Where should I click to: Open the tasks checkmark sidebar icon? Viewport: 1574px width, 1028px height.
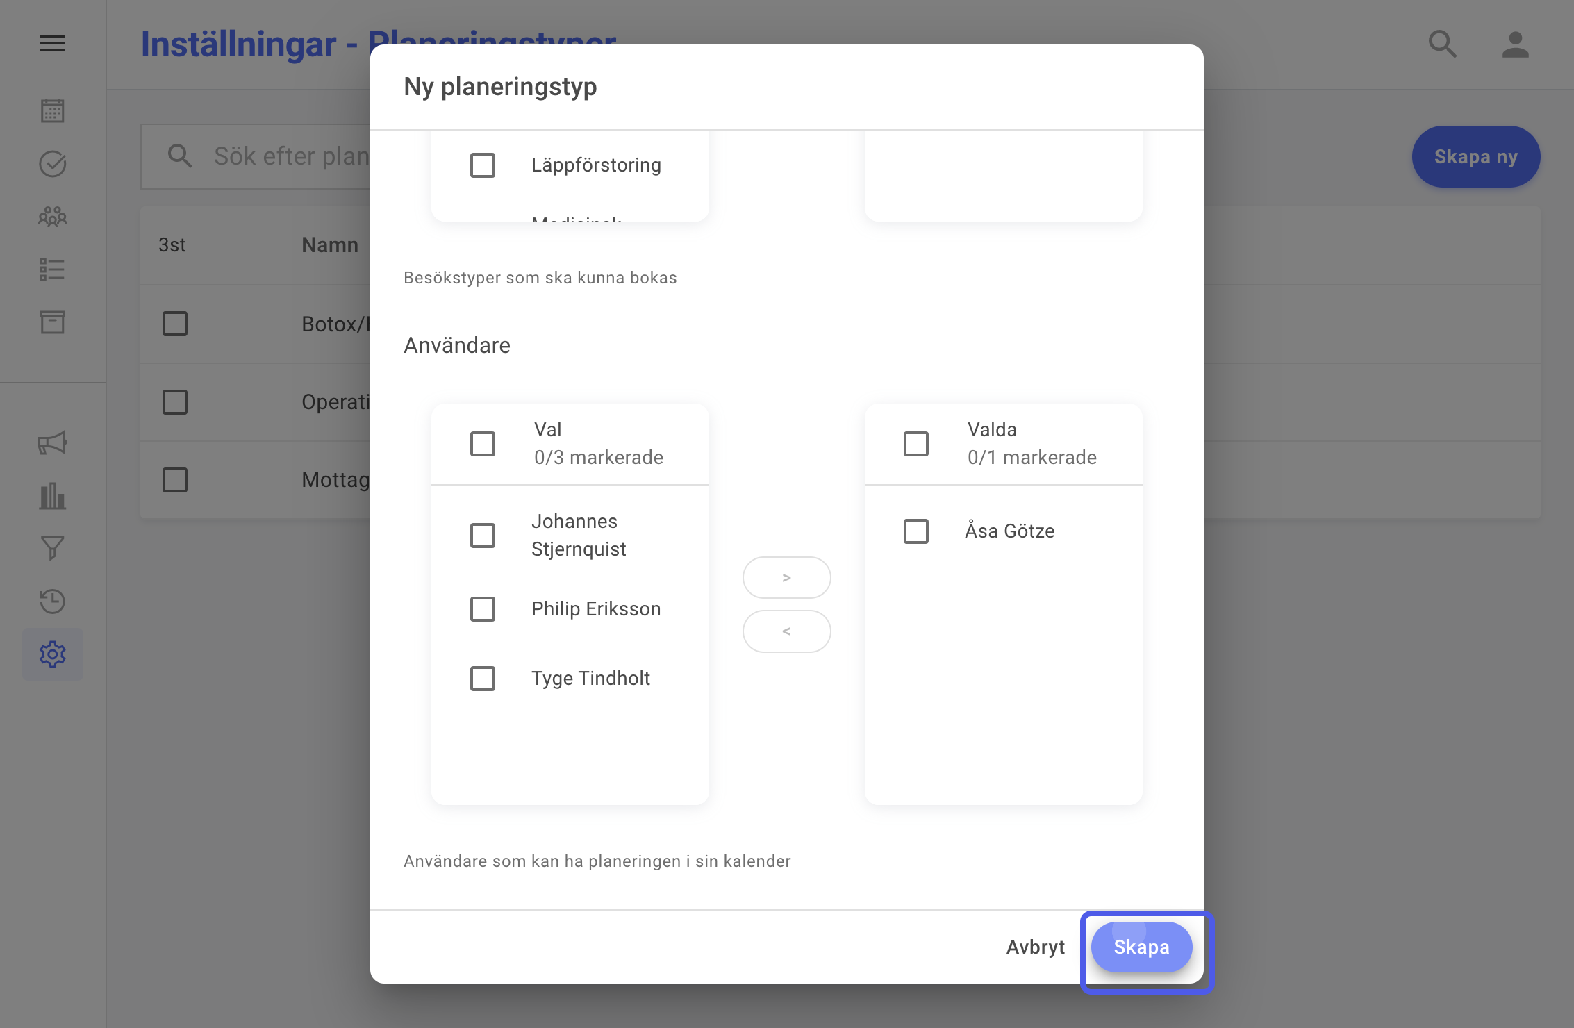click(x=53, y=164)
